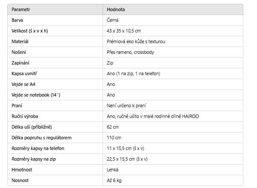Select the "Rozměry kapsy na telefon" label
Image resolution: width=257 pixels, height=188 pixels.
click(x=38, y=148)
